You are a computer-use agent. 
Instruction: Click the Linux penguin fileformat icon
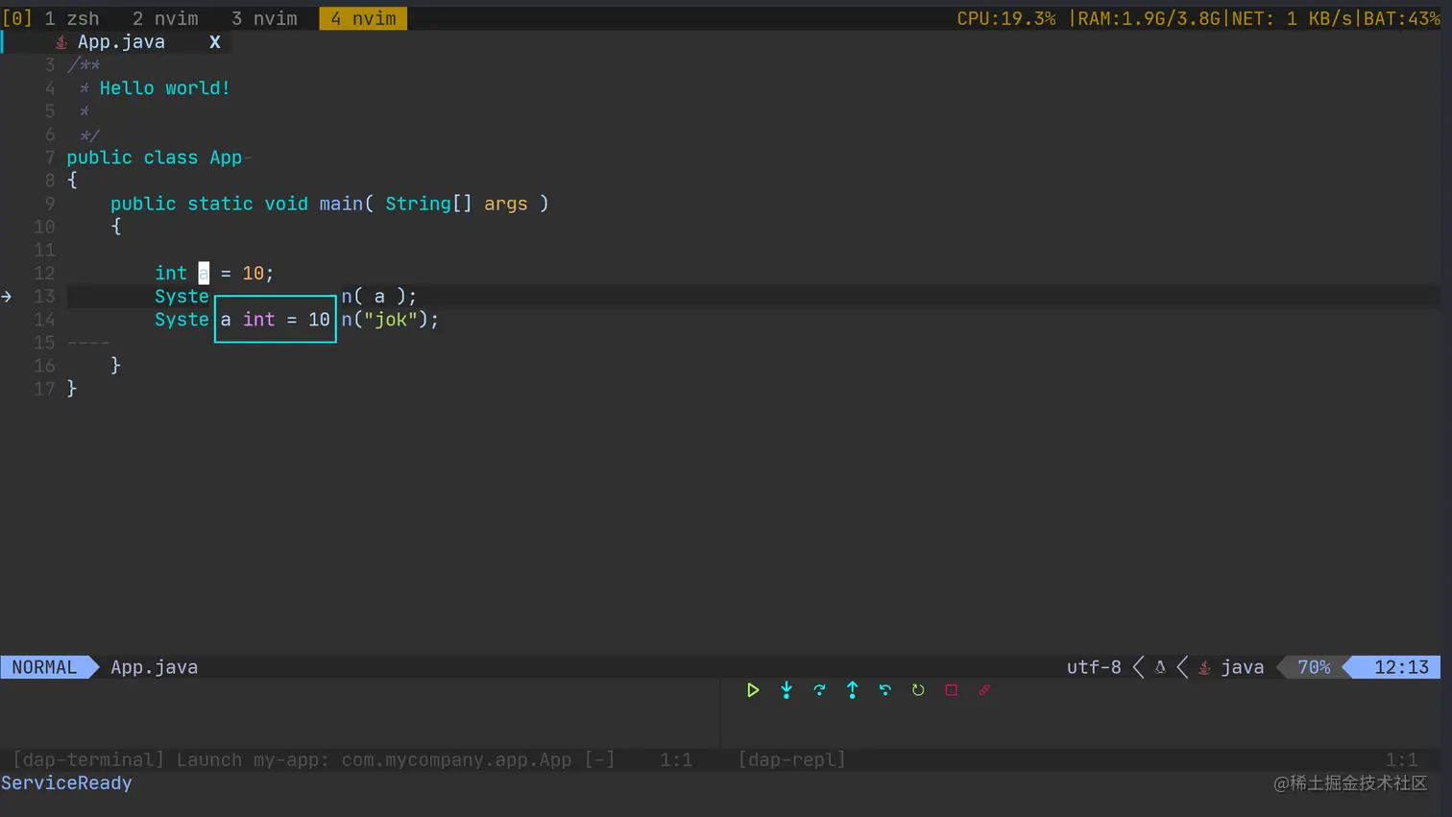coord(1160,667)
